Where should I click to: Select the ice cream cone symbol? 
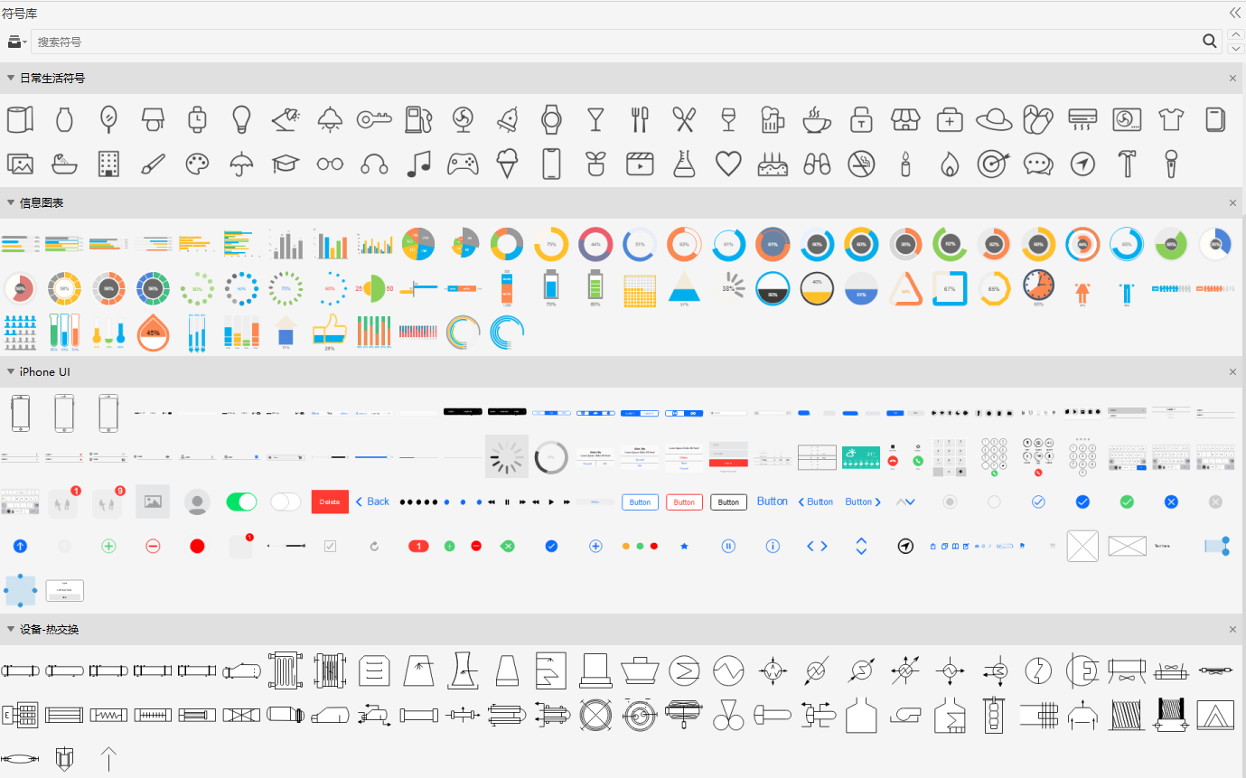(507, 164)
